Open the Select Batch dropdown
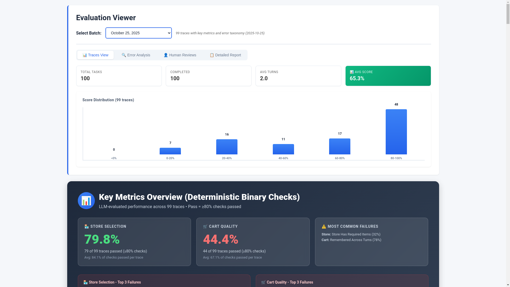Screen dimensions: 510x287 (138, 33)
